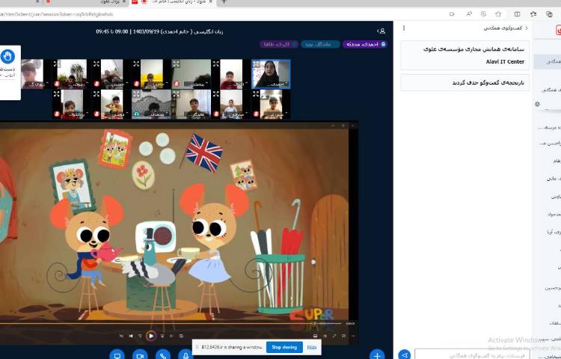561x359 pixels.
Task: Add this page to favorites with the star
Action: (498, 14)
